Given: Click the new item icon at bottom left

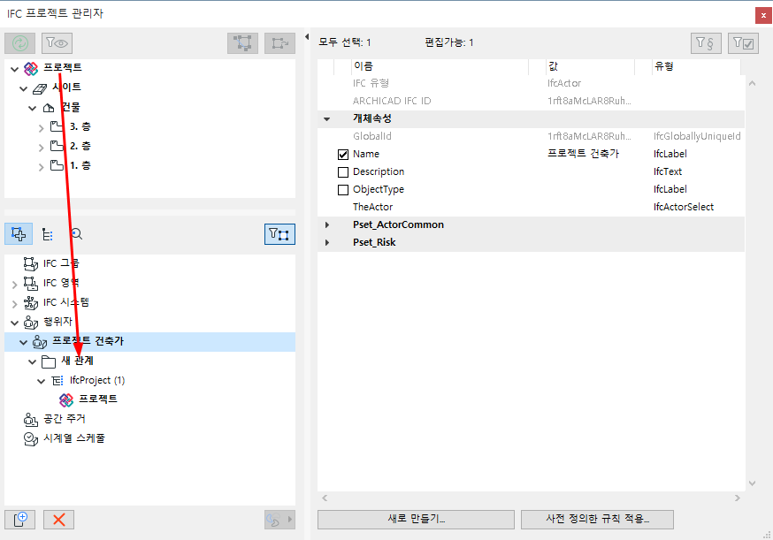Looking at the screenshot, I should 19,520.
